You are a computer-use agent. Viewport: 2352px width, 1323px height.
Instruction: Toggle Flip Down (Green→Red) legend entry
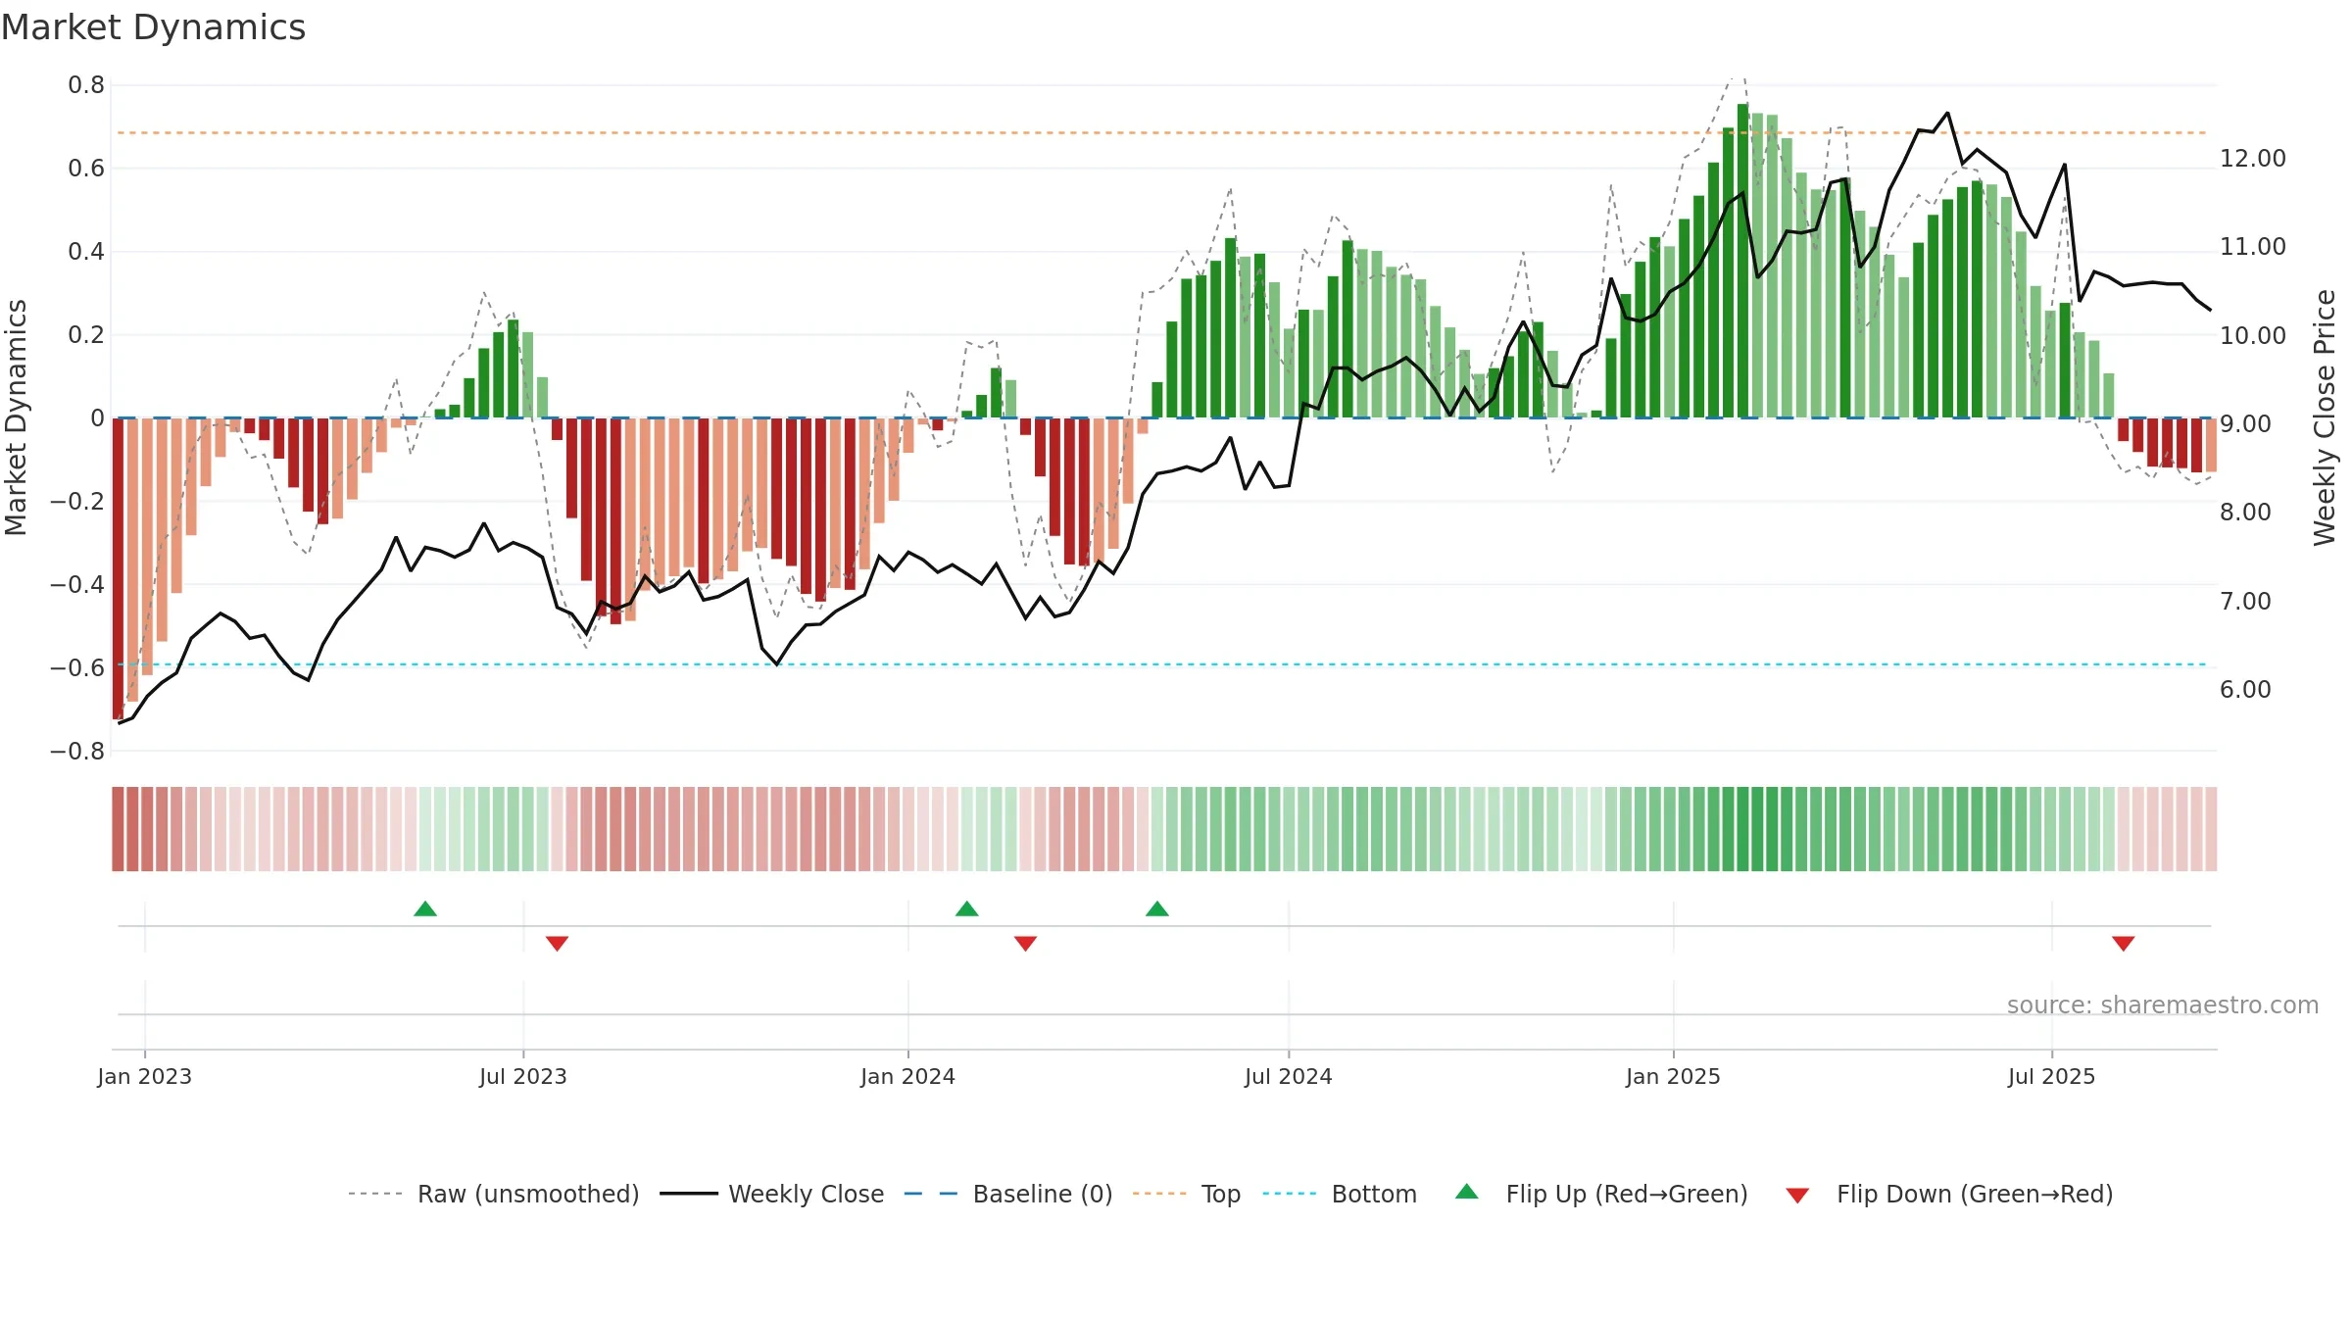1949,1194
